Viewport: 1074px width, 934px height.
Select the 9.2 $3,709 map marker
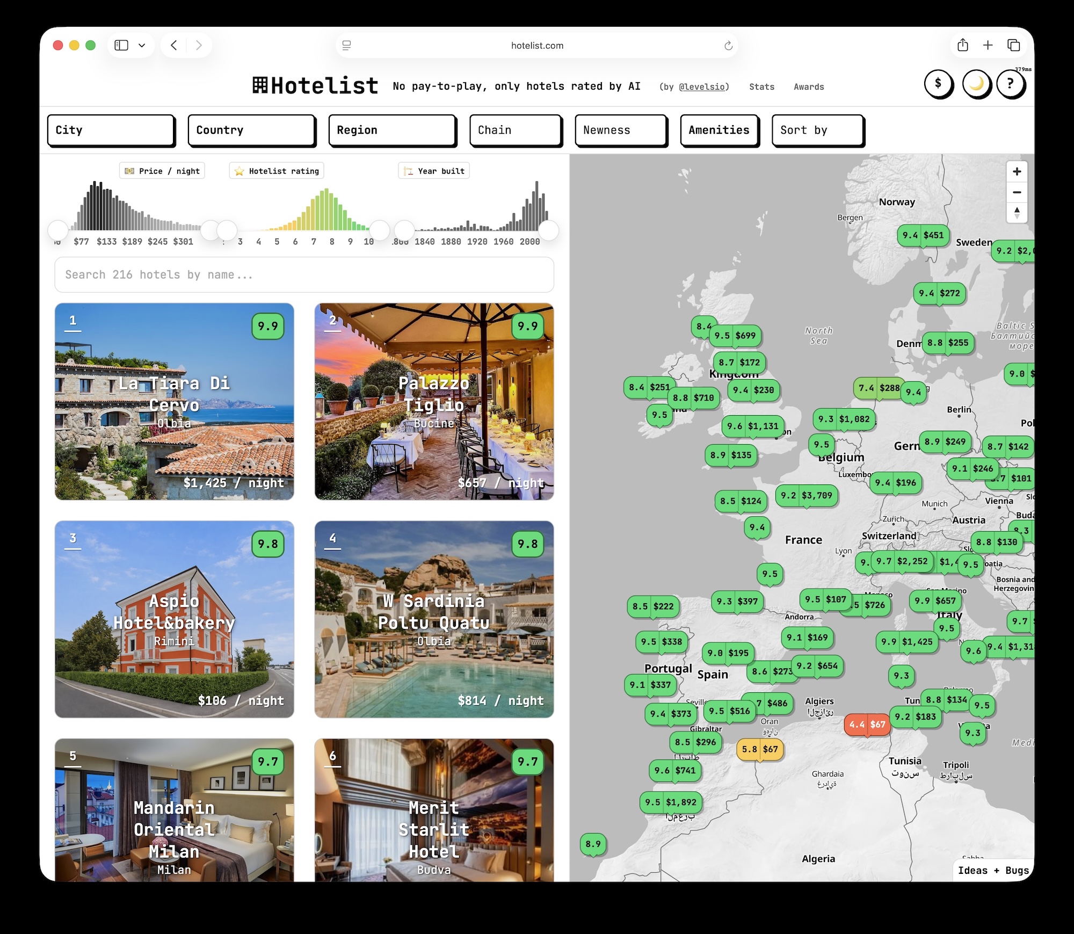tap(807, 495)
